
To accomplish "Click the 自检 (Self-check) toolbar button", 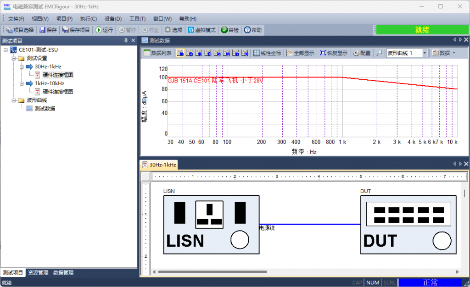I will 230,30.
